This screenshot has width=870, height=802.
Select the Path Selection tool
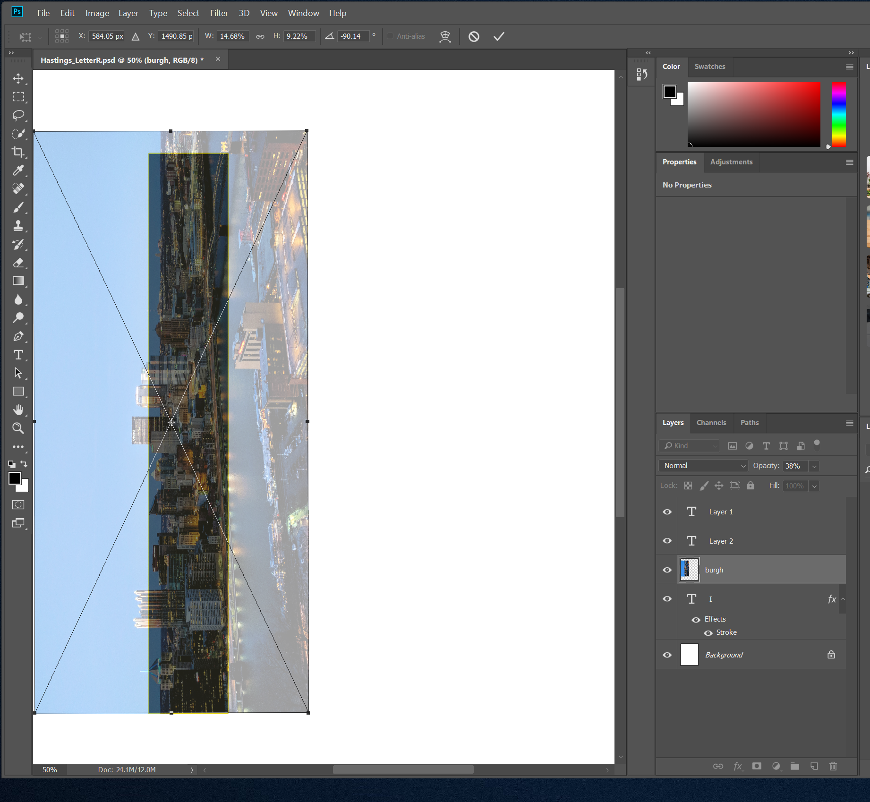coord(18,373)
